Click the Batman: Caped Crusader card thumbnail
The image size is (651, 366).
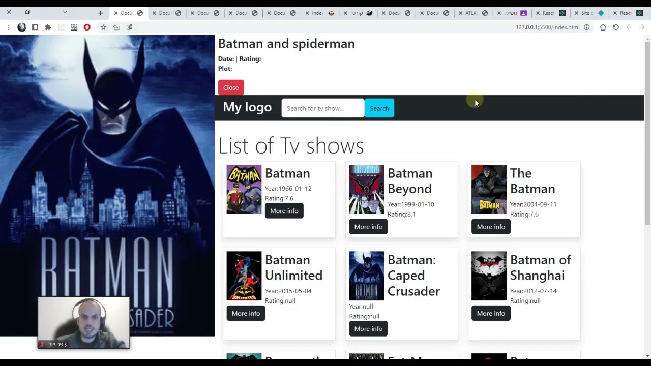(366, 276)
